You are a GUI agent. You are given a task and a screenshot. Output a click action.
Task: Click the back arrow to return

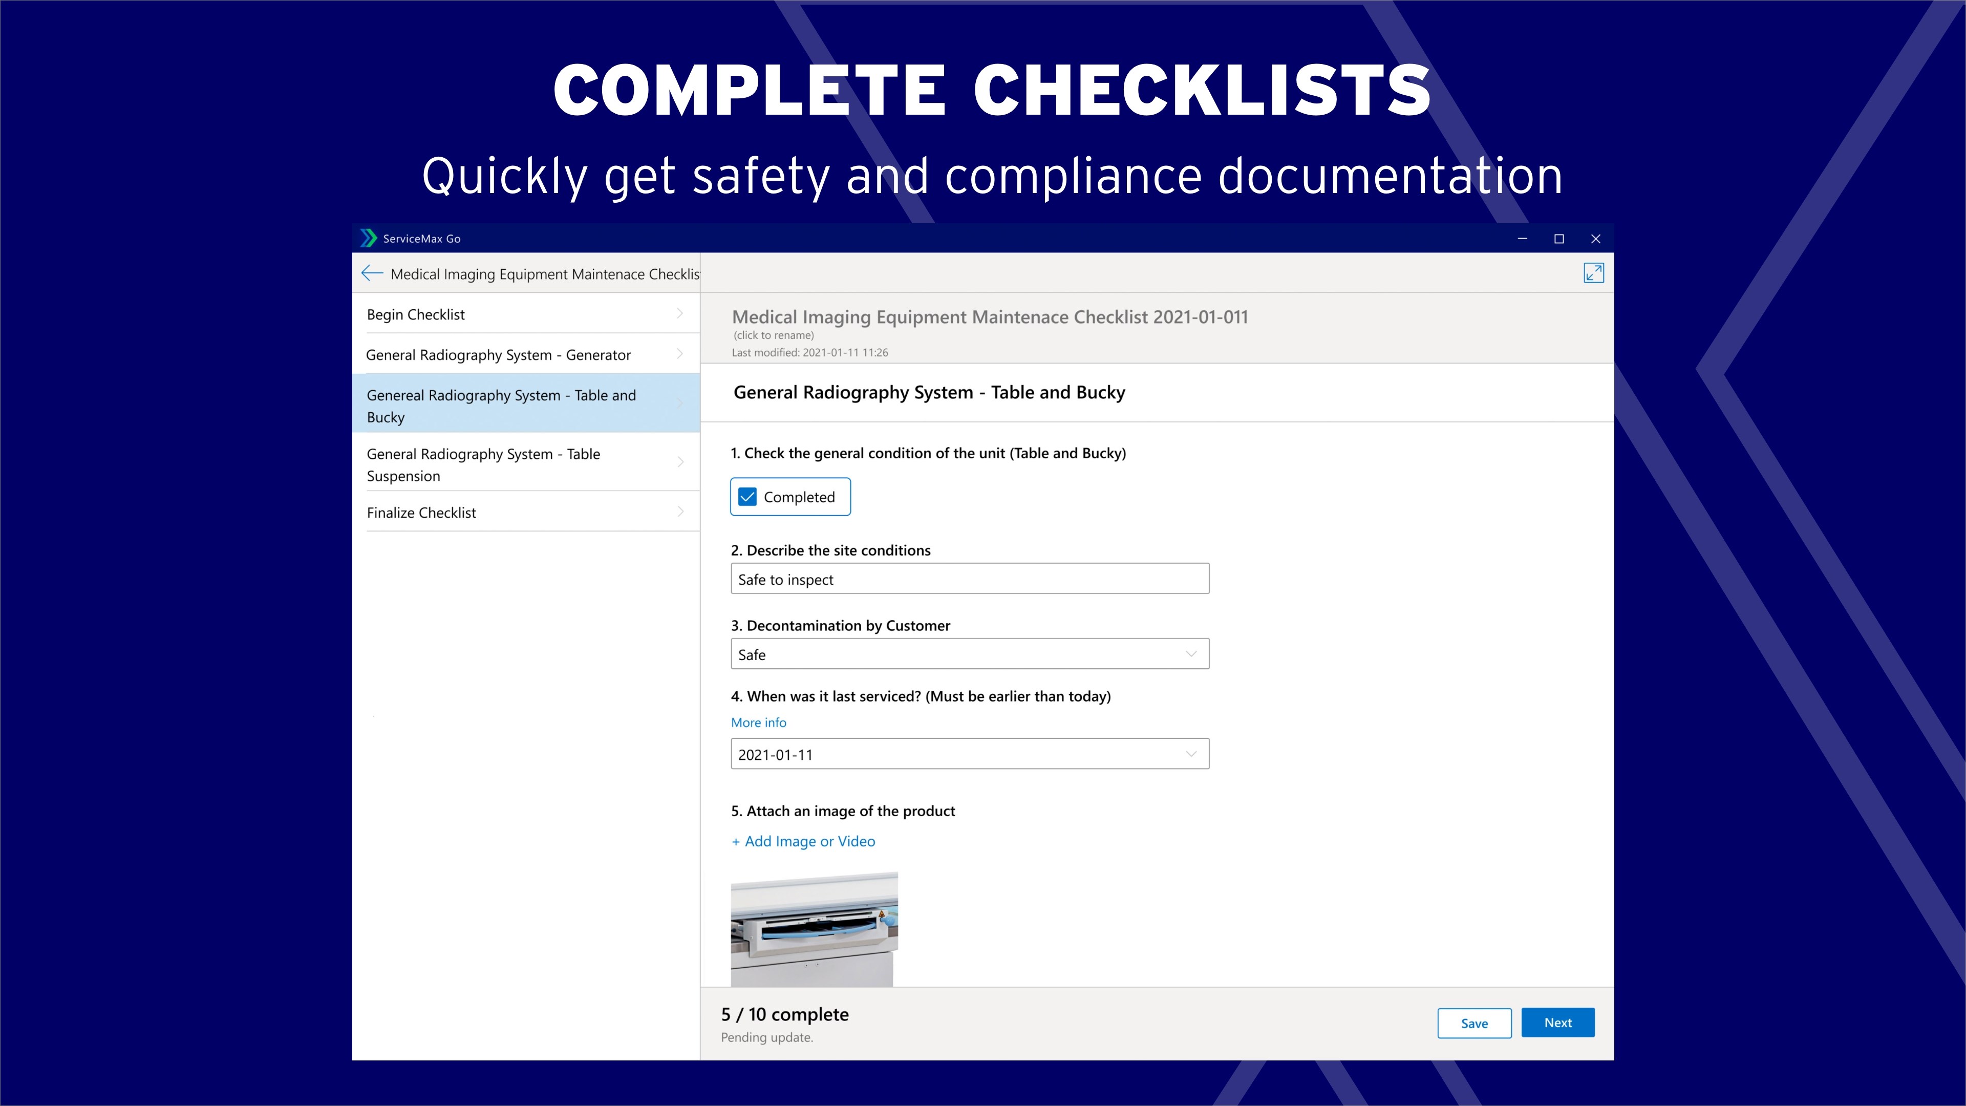(372, 272)
